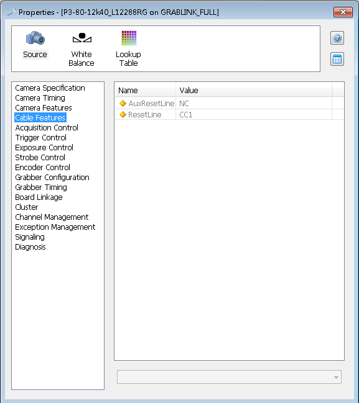Open Trigger Control category
The width and height of the screenshot is (359, 403).
tap(40, 137)
